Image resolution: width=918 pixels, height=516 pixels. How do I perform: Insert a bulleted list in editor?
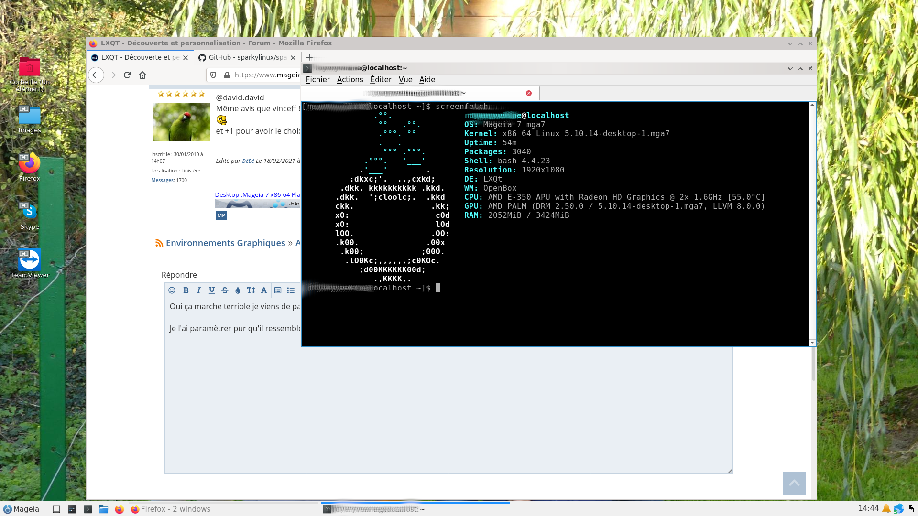[x=291, y=290]
